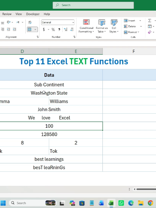This screenshot has width=156, height=208.
Task: Apply Percent Style format
Action: point(53,30)
